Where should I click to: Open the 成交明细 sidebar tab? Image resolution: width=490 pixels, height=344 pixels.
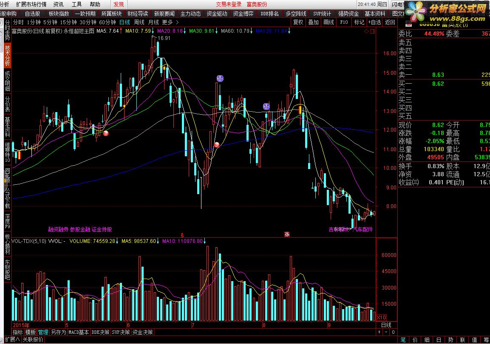click(x=8, y=81)
